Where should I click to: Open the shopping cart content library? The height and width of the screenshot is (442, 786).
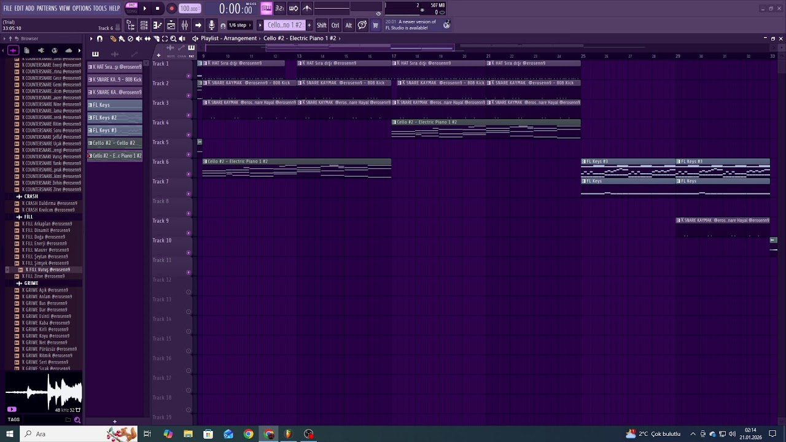tap(375, 25)
